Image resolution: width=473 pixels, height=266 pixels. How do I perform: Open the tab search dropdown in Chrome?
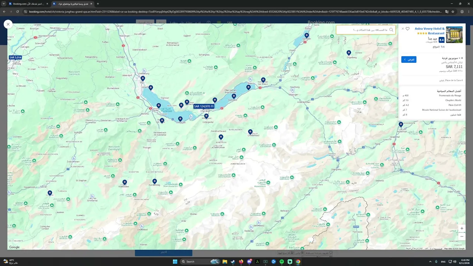[x=4, y=4]
